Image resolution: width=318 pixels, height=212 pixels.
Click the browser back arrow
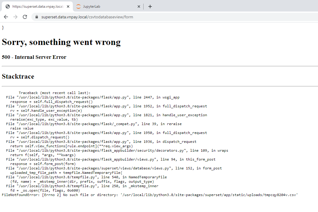6,17
